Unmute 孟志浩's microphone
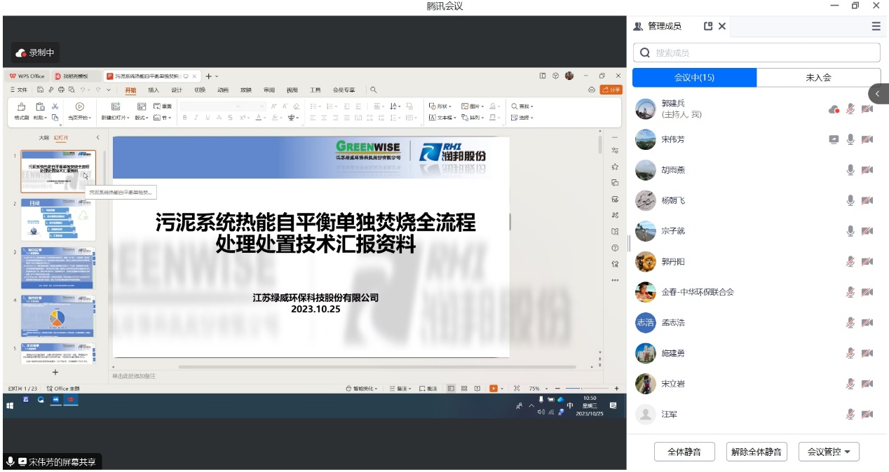Screen dimensions: 889x472 tap(850, 323)
